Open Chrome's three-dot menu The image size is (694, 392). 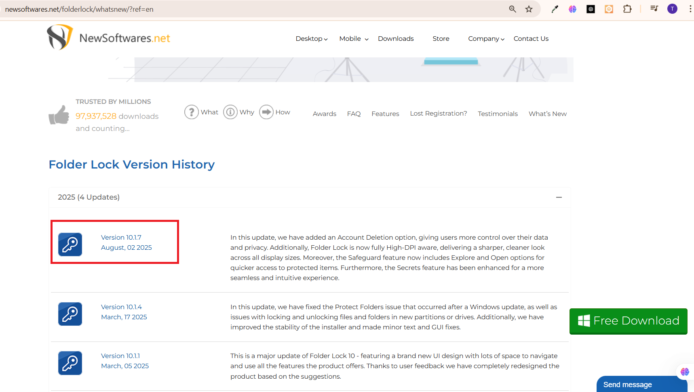tap(690, 9)
